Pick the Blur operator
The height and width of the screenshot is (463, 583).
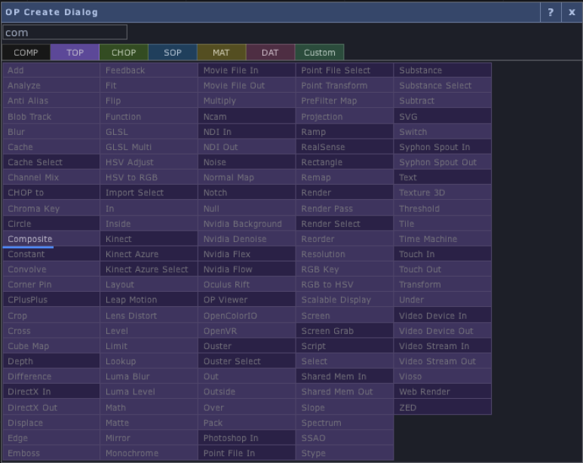[x=51, y=132]
